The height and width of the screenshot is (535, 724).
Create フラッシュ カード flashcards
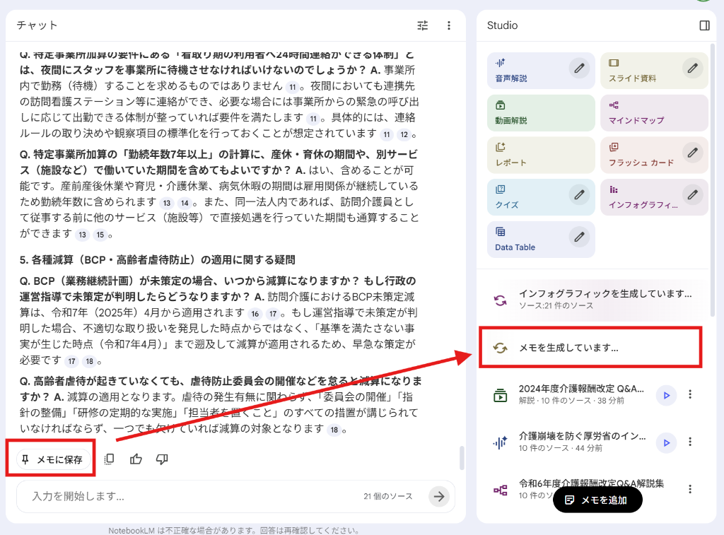[x=654, y=155]
